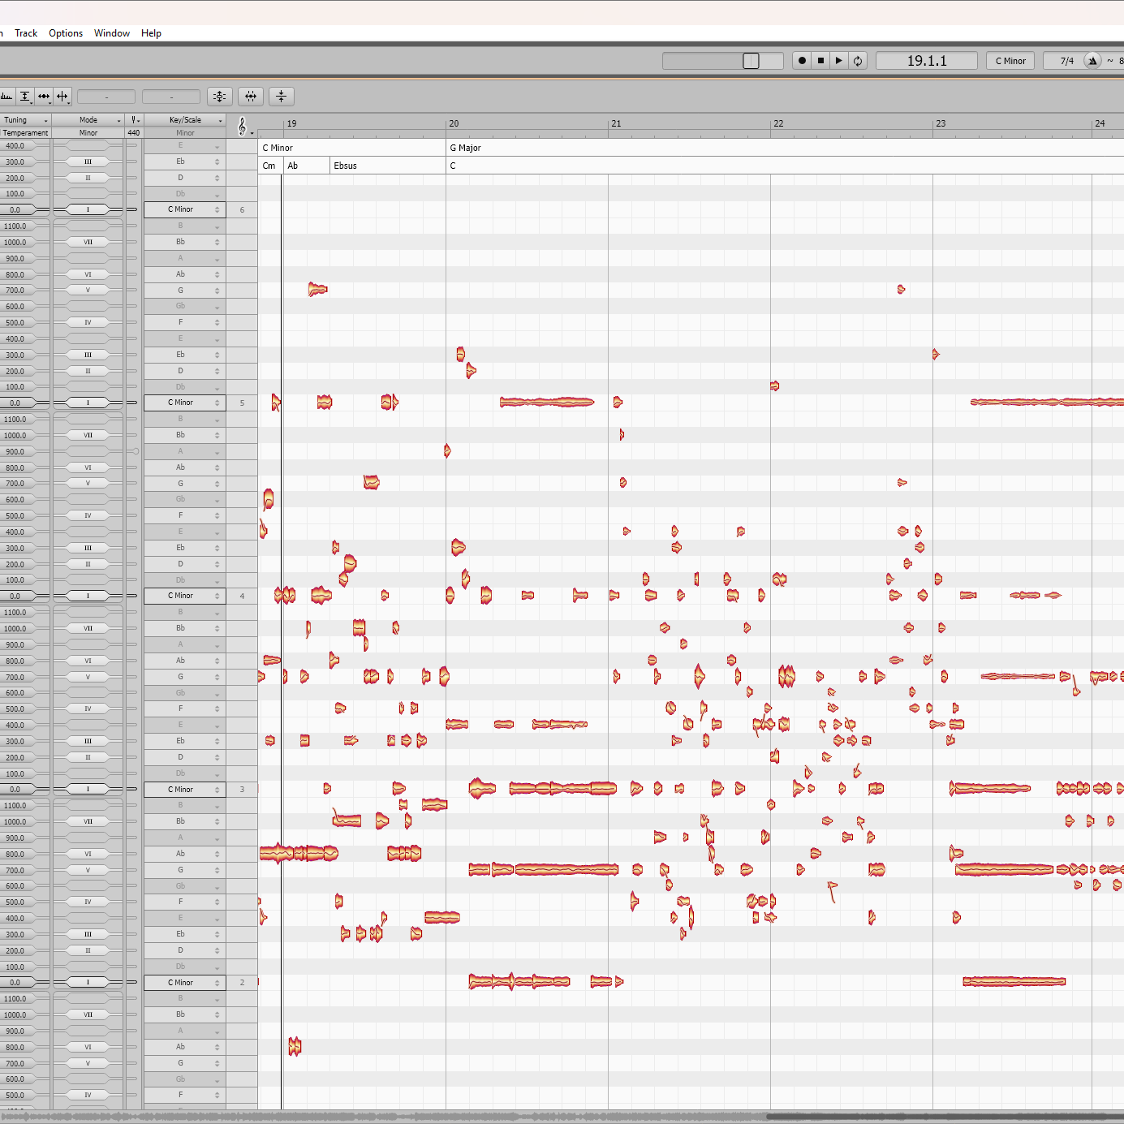Image resolution: width=1124 pixels, height=1124 pixels.
Task: Expand the Mode column dropdown
Action: point(88,120)
